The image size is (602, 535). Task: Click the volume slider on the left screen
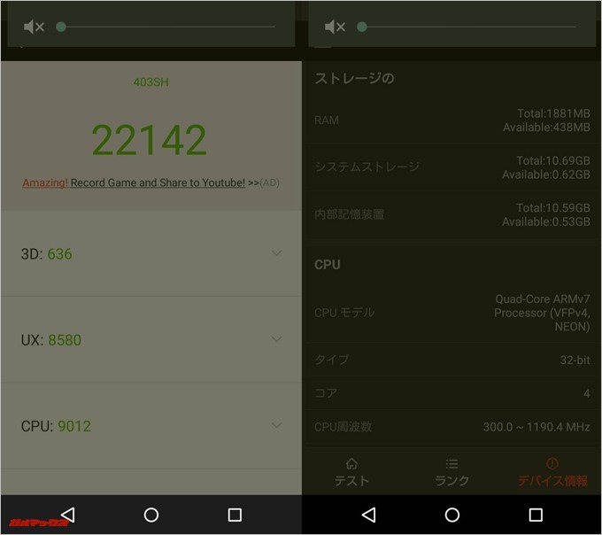tap(167, 27)
